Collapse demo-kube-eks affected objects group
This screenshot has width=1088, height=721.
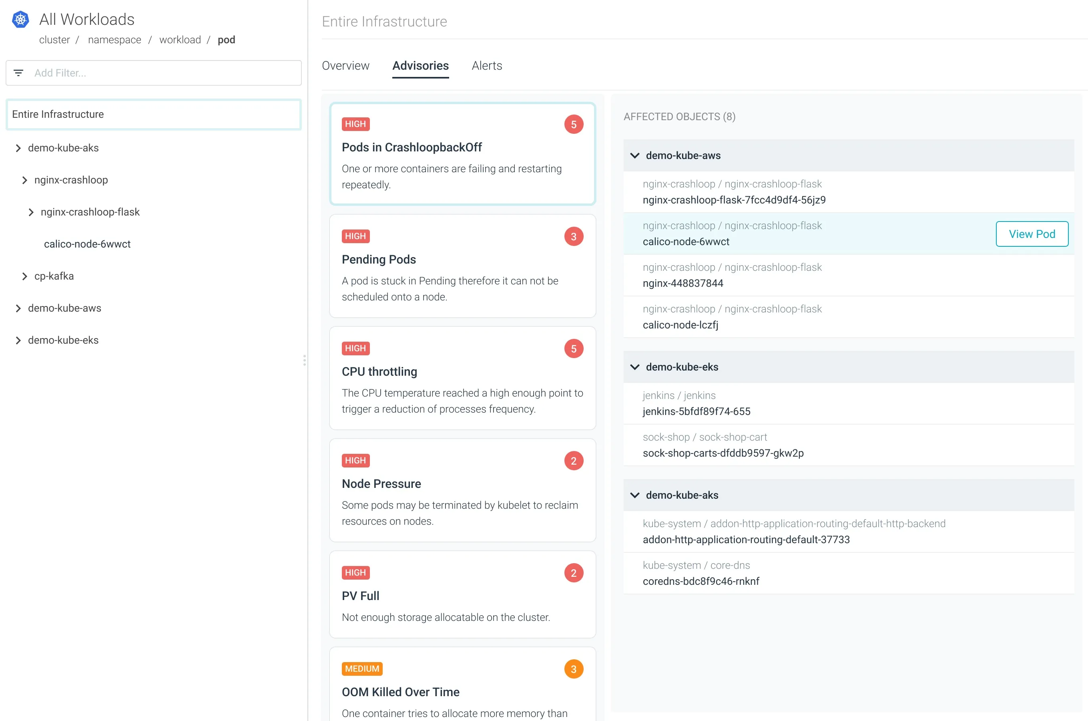634,367
